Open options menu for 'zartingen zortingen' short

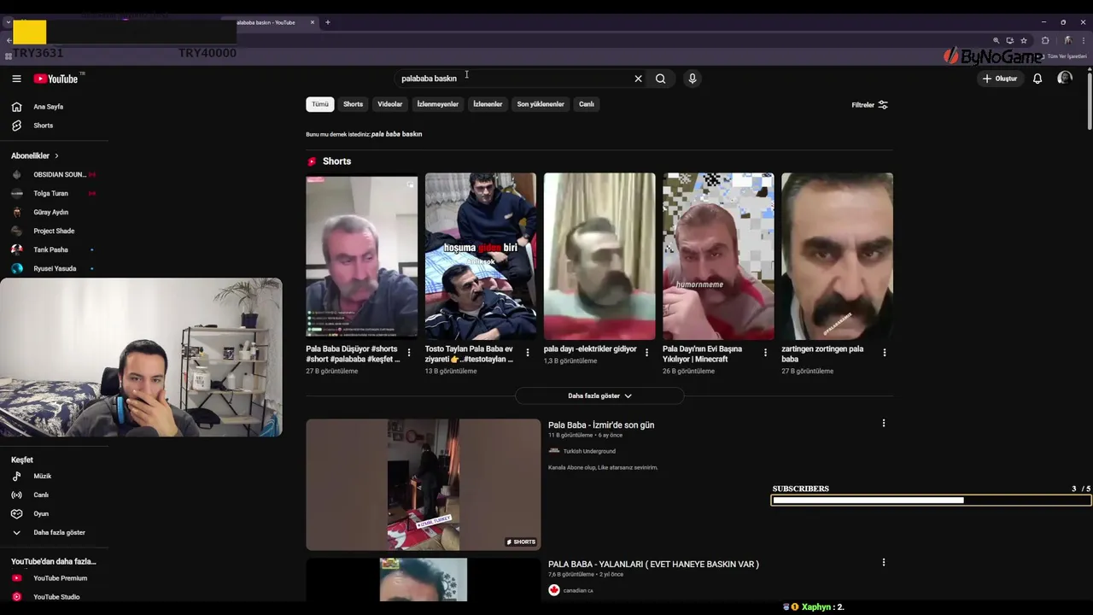884,353
